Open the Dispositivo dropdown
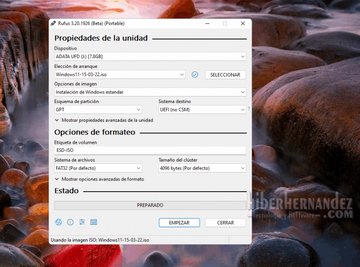The image size is (360, 267). 150,57
